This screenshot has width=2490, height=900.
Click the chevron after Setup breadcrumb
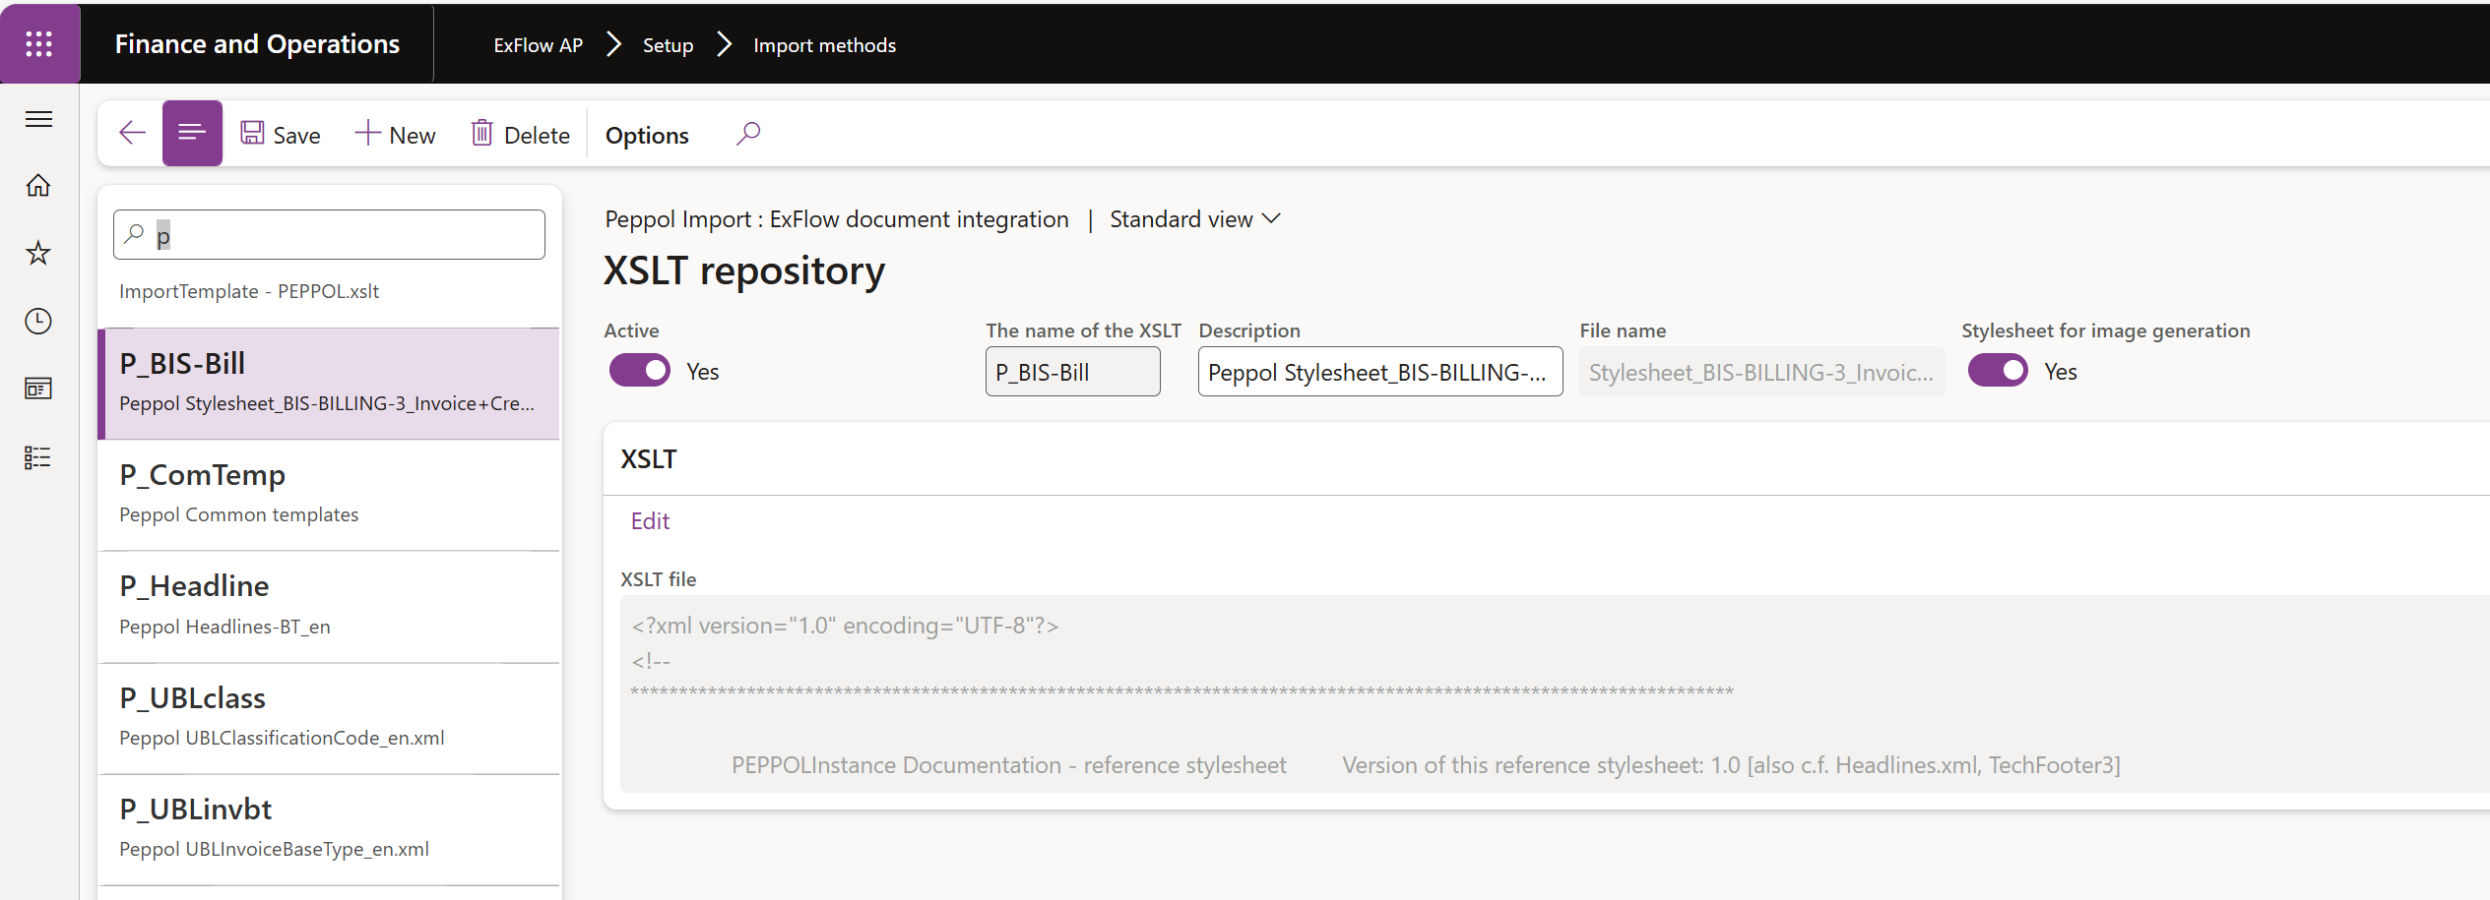click(x=725, y=44)
